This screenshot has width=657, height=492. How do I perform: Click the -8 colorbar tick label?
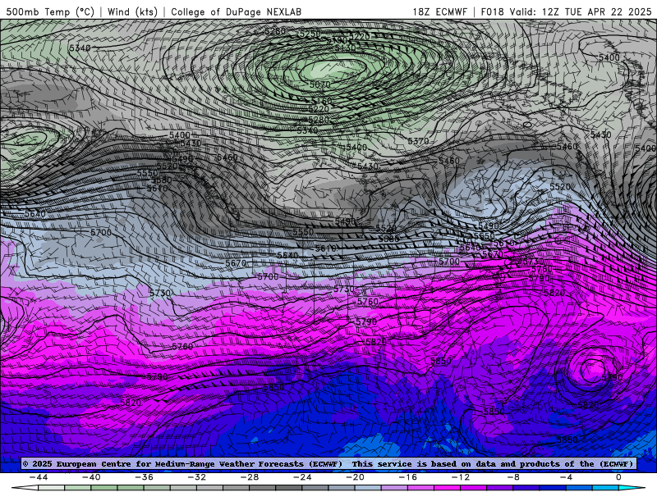[x=513, y=477]
